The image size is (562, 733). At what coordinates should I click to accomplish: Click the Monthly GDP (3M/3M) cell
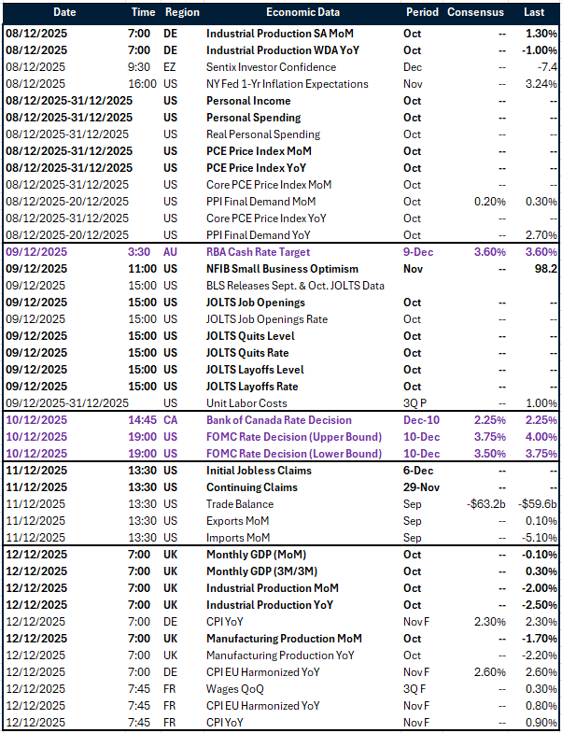pos(263,571)
